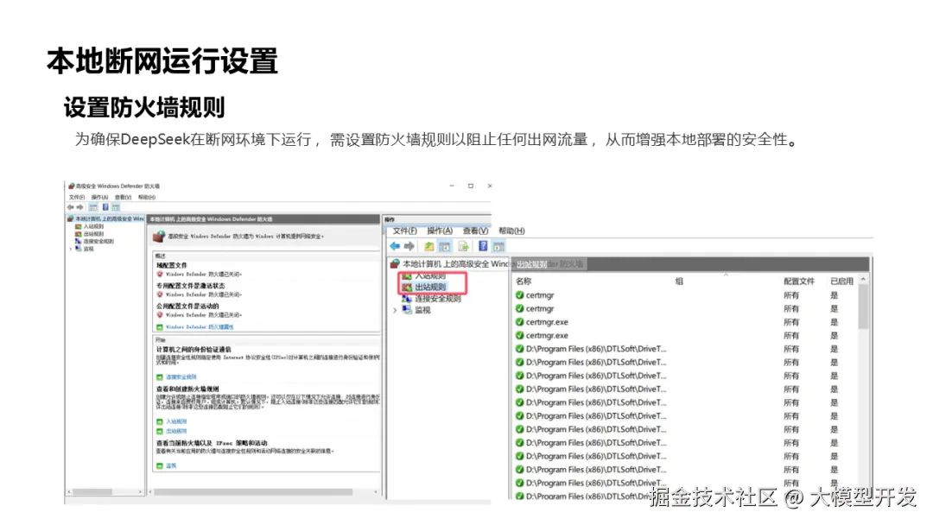933x525 pixels.
Task: Click the vertical scrollbar thumb in rules list
Action: tap(863, 307)
